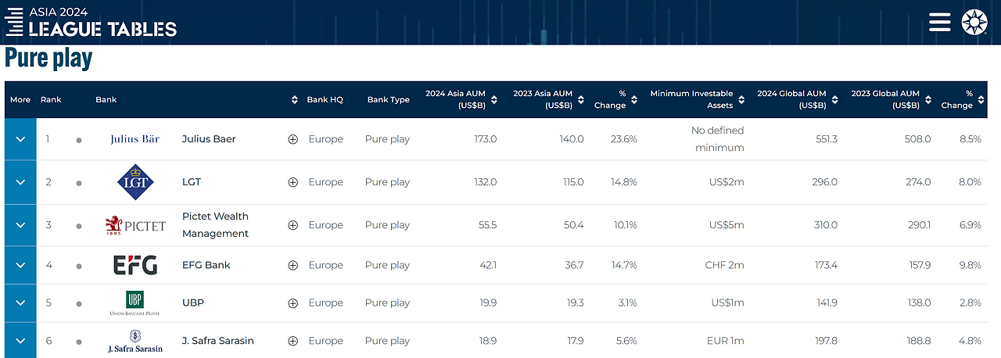Select the 310.0 global AUM for Pictet
This screenshot has width=1001, height=358.
(x=825, y=225)
